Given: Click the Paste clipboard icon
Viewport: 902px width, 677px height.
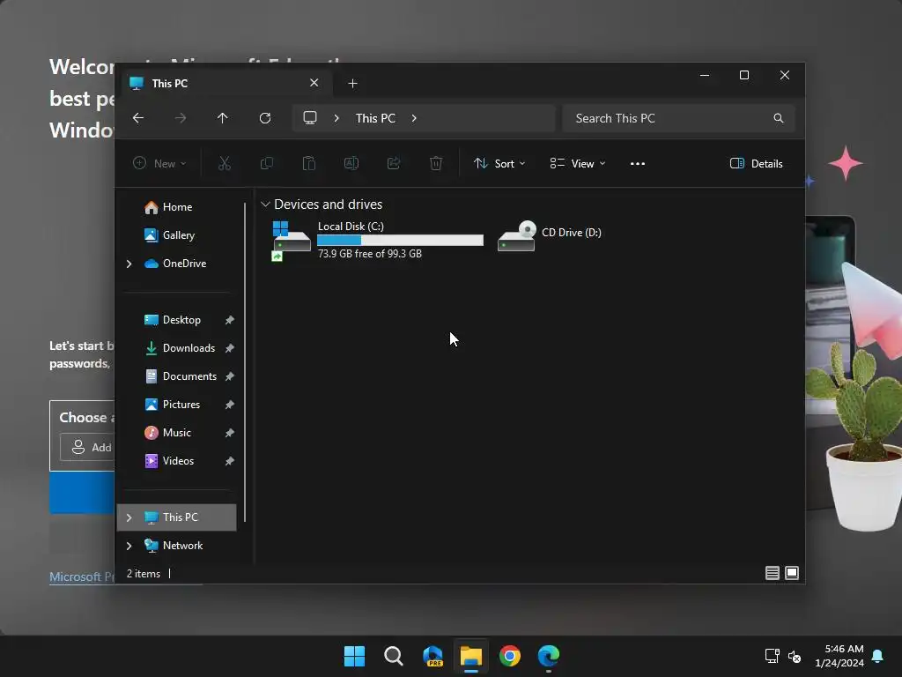Looking at the screenshot, I should coord(309,163).
